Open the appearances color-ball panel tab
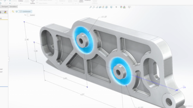193x108 pixels. point(5,12)
